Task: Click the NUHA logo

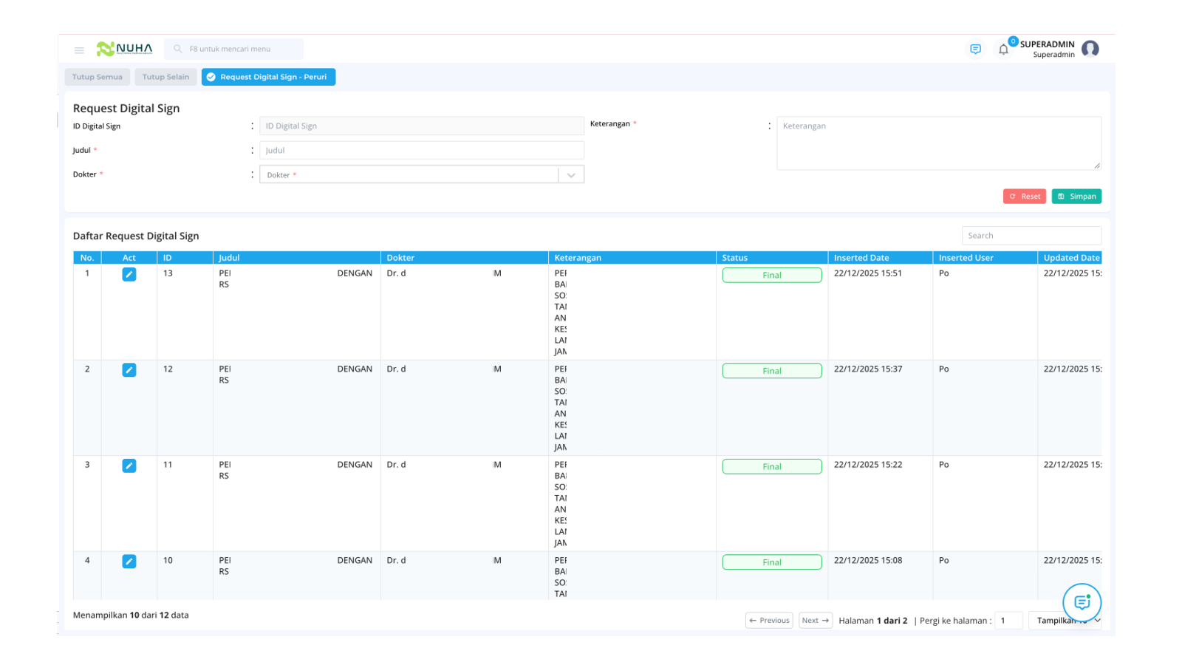Action: (x=124, y=49)
